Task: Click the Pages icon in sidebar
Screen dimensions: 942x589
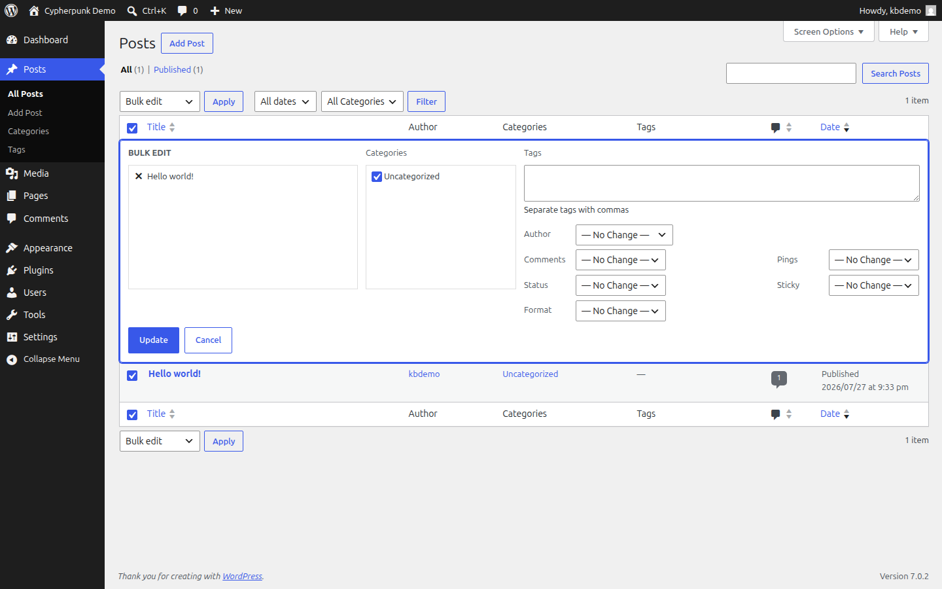Action: (12, 196)
